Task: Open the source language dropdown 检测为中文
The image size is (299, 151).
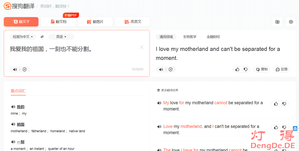Action: (22, 37)
